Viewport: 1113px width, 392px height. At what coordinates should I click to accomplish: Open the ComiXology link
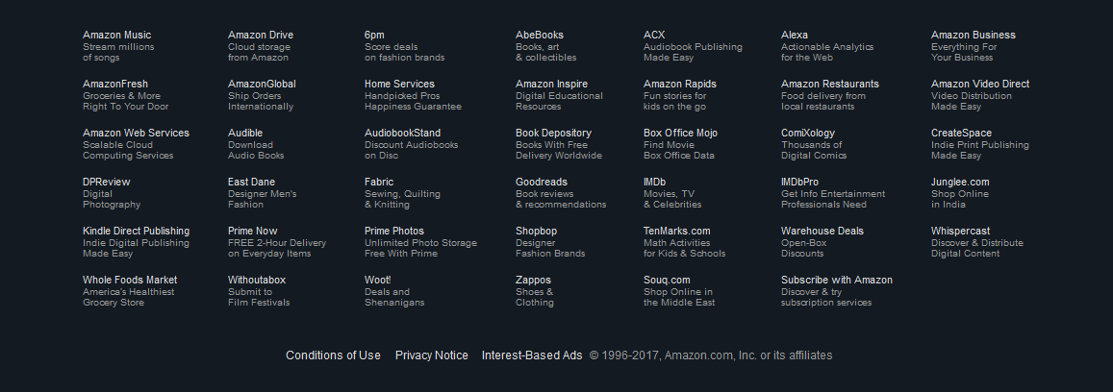point(807,134)
